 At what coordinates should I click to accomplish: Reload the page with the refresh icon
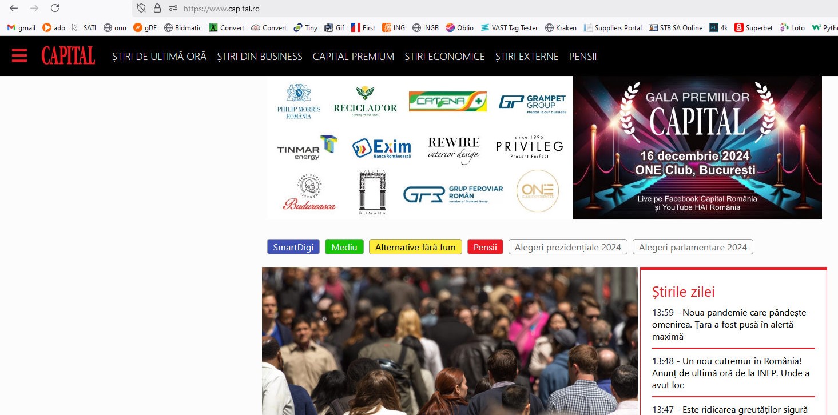point(55,9)
